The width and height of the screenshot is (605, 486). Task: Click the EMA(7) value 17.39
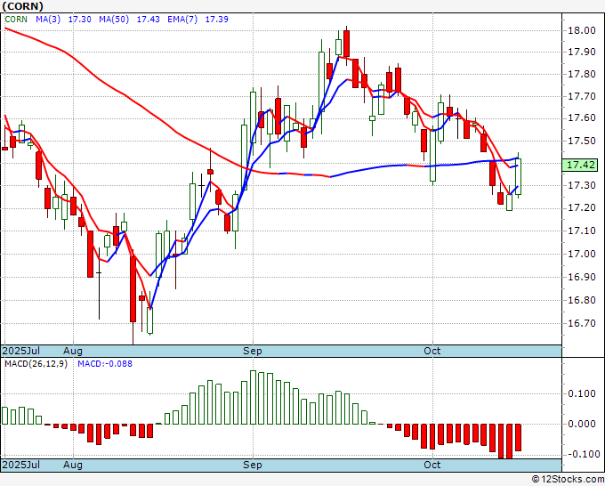pos(216,20)
